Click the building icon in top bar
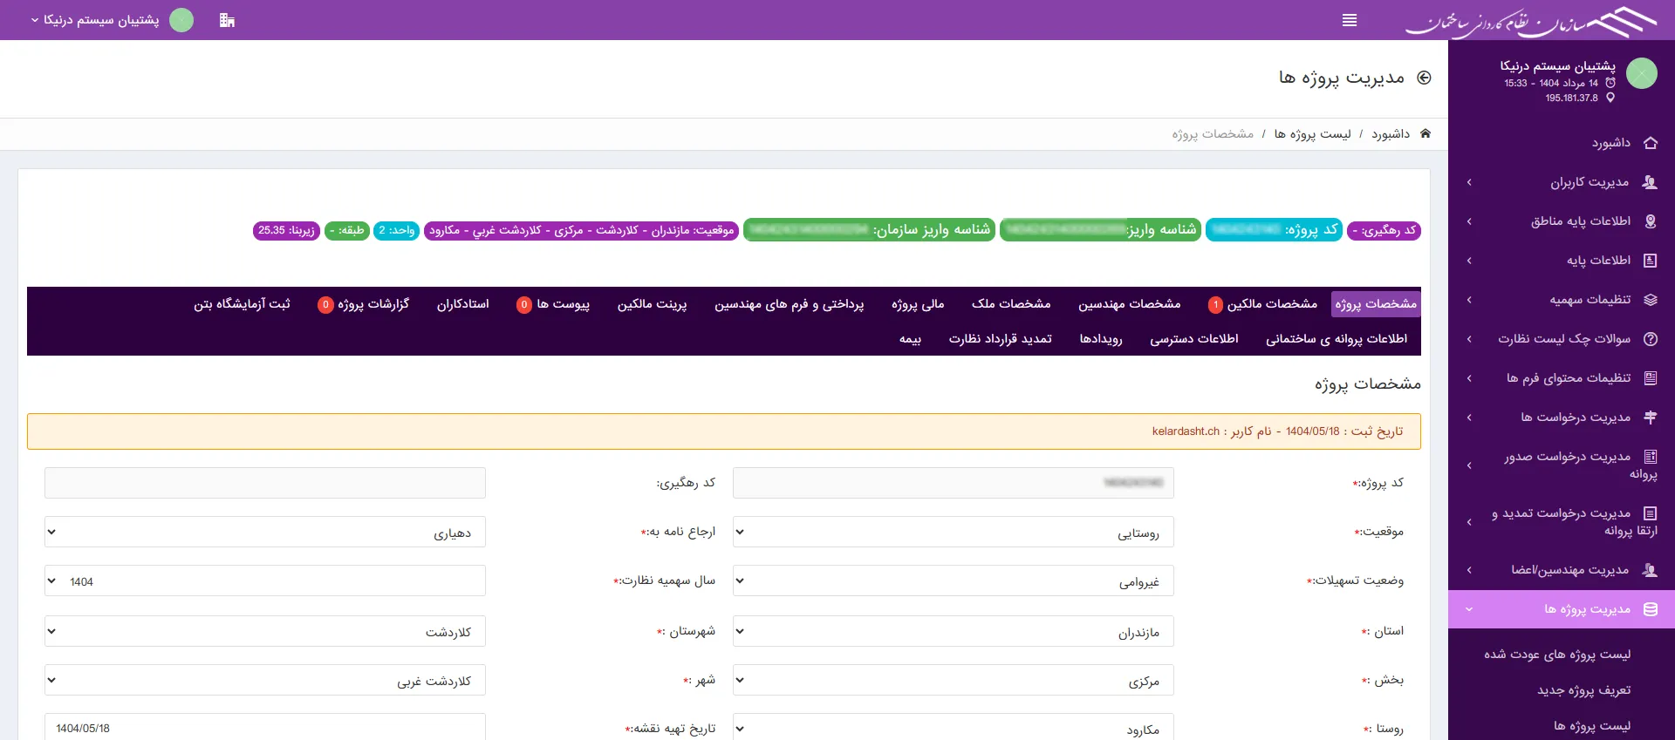The image size is (1675, 740). [x=227, y=20]
